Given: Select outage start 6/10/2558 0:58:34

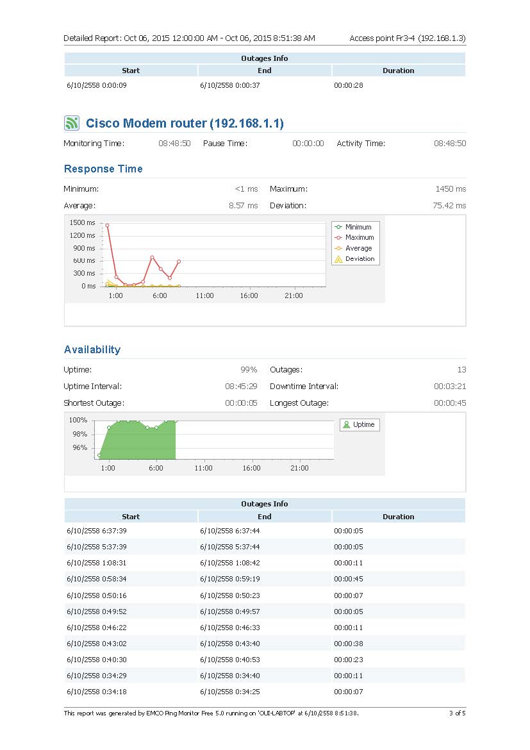Looking at the screenshot, I should [x=97, y=579].
